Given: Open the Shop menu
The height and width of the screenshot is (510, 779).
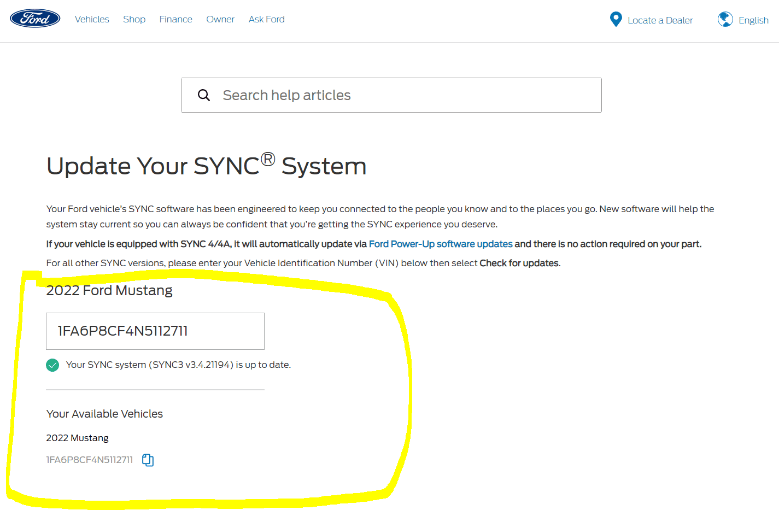Looking at the screenshot, I should [134, 19].
